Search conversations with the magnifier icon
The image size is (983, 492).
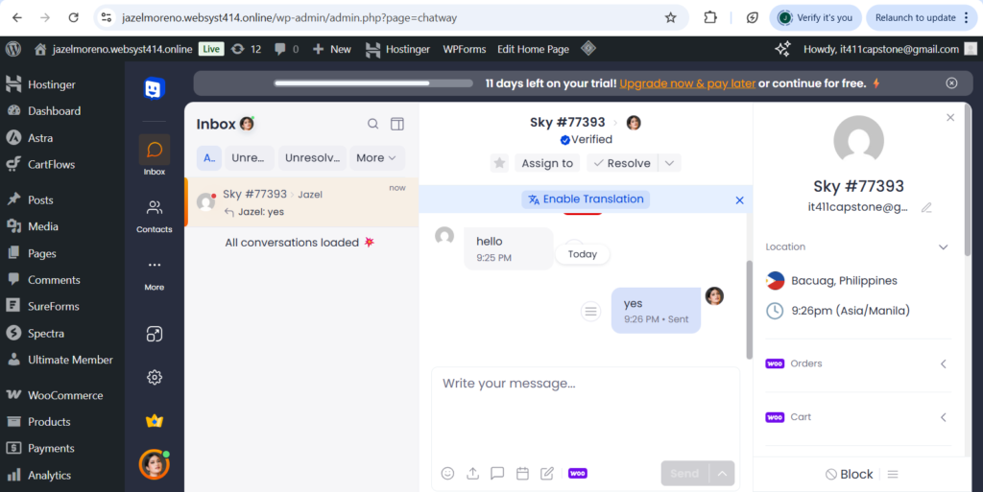coord(372,124)
